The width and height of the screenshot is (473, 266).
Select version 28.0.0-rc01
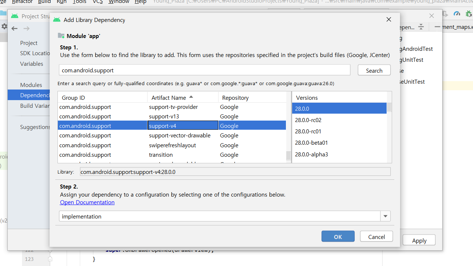339,131
